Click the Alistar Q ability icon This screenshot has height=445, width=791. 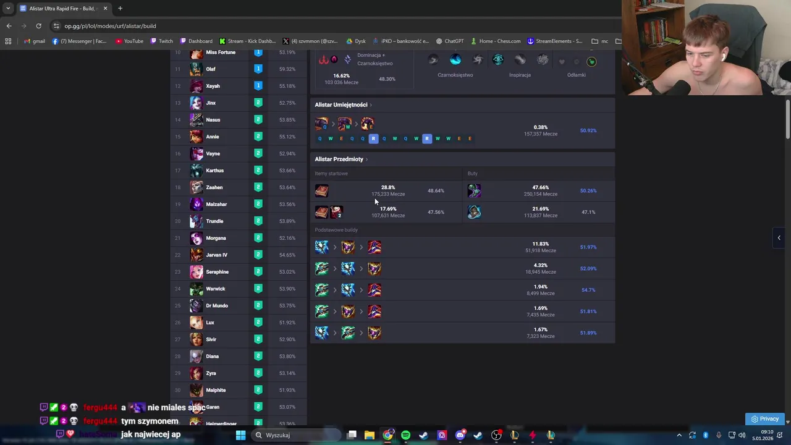coord(321,124)
